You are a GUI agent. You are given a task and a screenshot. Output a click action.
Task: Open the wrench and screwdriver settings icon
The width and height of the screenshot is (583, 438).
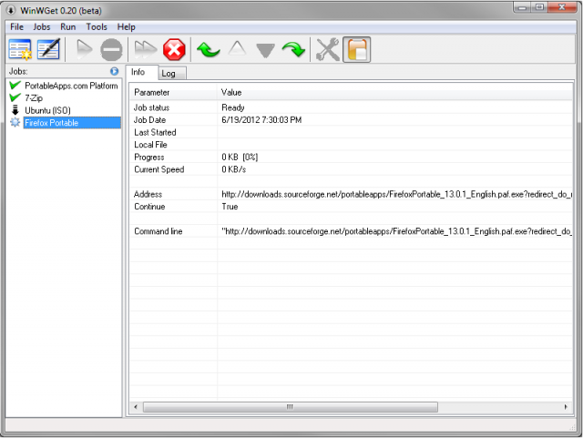327,49
